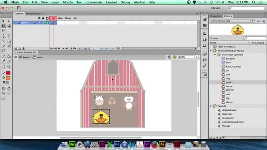The width and height of the screenshot is (267, 150).
Task: Click the Edit Scene clapper icon
Action: click(169, 57)
